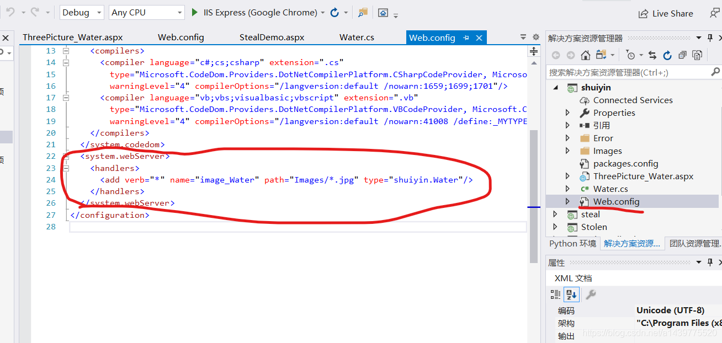Screen dimensions: 722x343
Task: Click search magnifier in Solution Explorer
Action: tap(715, 72)
